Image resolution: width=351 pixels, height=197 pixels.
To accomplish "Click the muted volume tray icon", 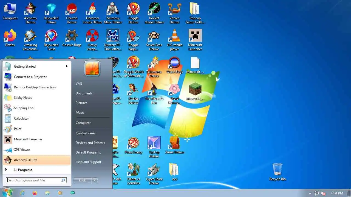I will [323, 193].
